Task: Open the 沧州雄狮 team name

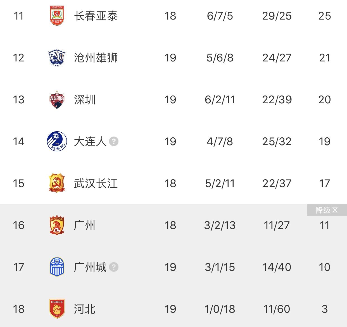Action: point(96,58)
